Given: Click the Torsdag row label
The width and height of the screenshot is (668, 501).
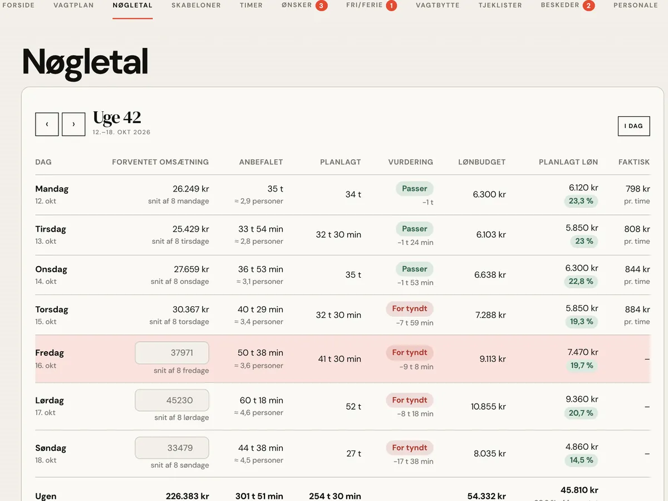Looking at the screenshot, I should click(x=52, y=309).
